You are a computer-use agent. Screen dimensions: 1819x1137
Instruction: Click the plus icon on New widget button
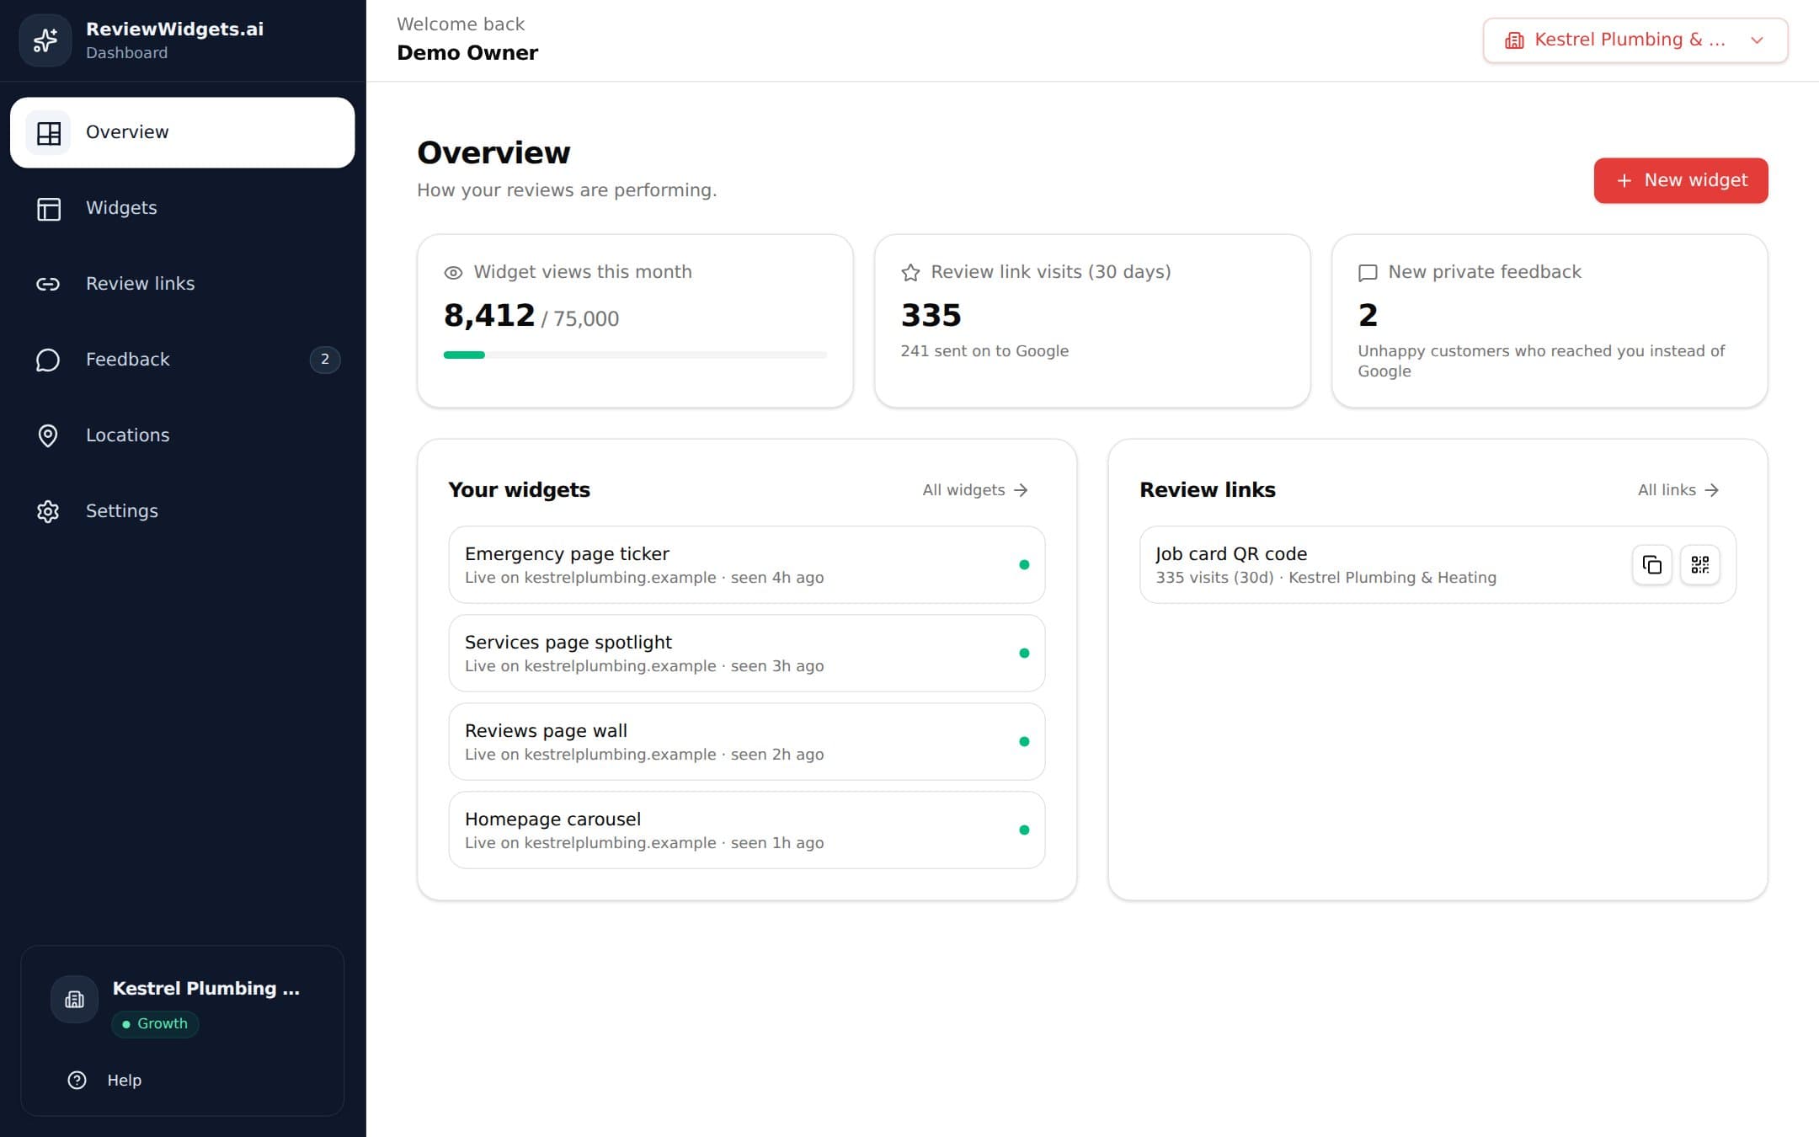click(1624, 181)
